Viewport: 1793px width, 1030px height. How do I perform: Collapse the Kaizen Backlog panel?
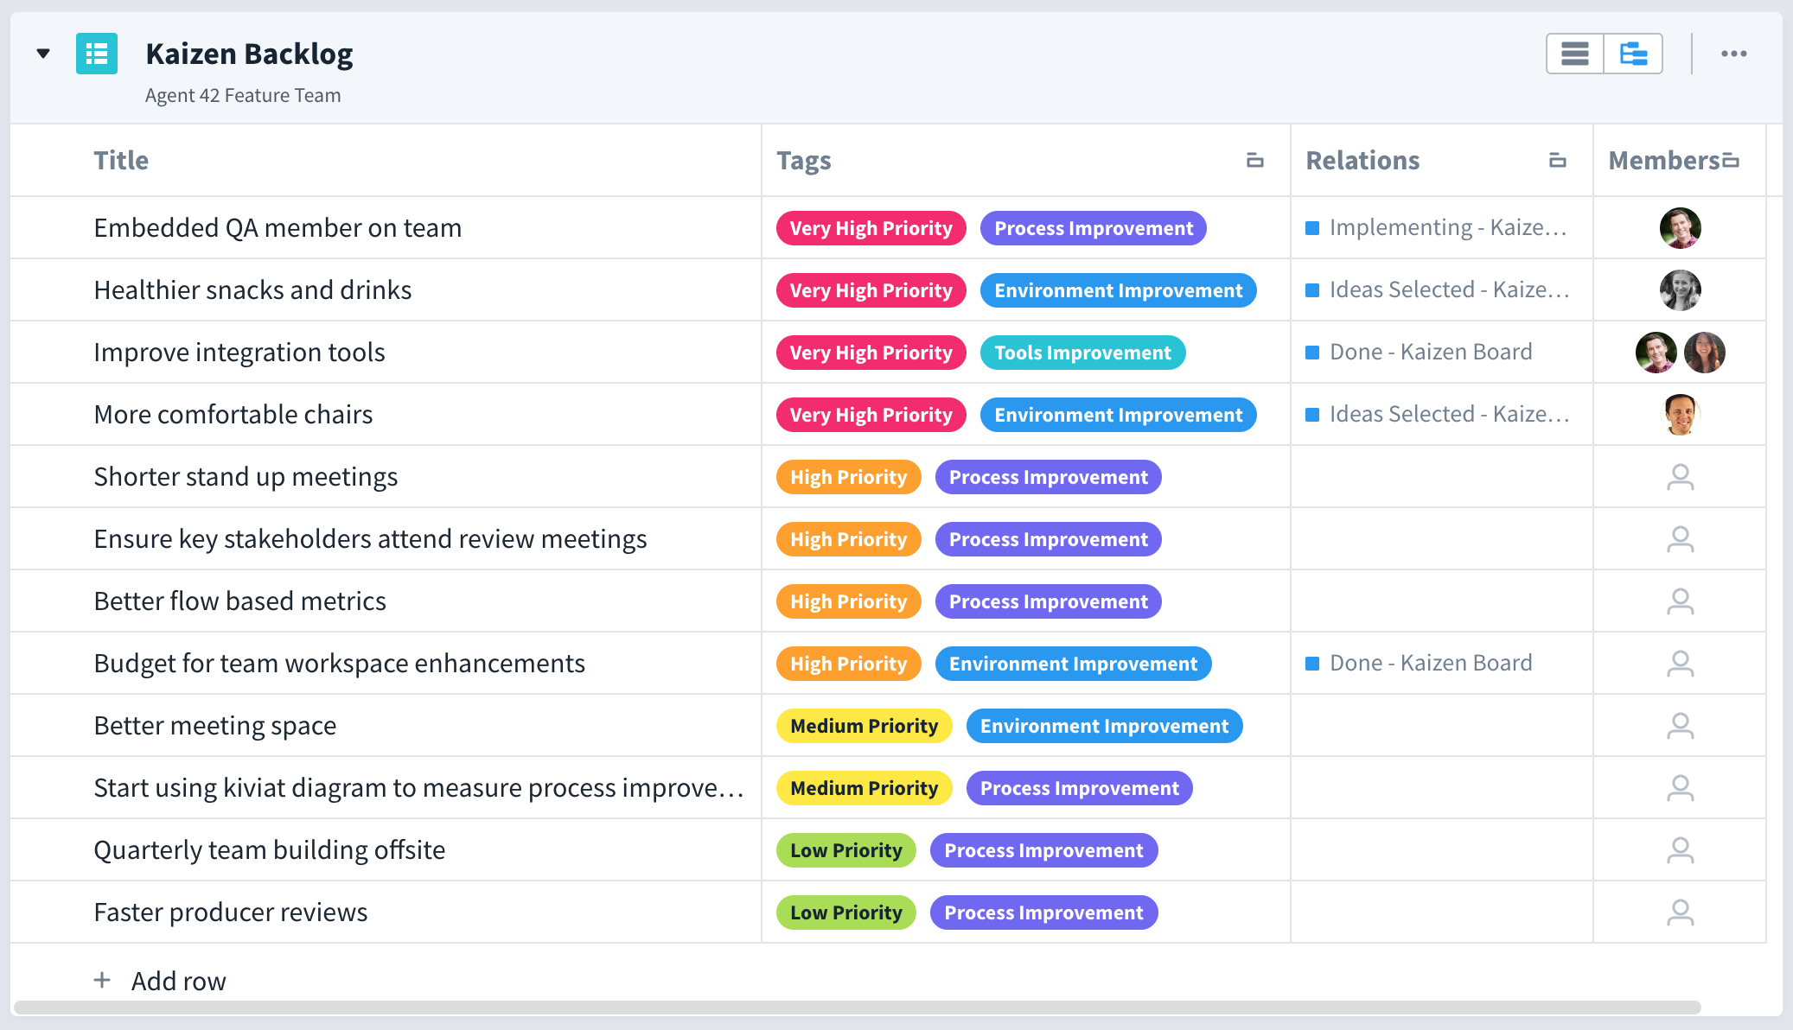pyautogui.click(x=41, y=54)
